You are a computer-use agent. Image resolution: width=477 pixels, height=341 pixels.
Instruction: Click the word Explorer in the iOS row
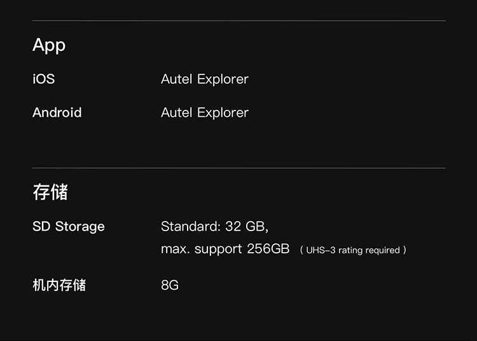click(223, 79)
